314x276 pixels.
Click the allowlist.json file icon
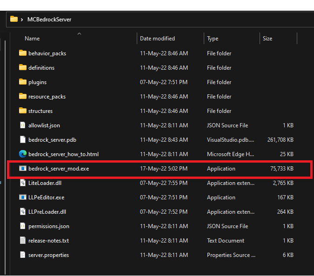(23, 125)
